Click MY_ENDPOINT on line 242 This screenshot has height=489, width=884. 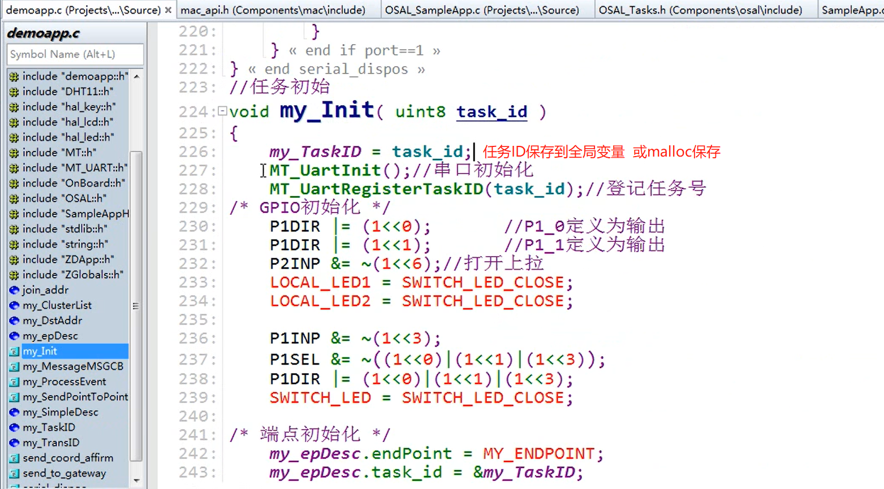coord(539,453)
